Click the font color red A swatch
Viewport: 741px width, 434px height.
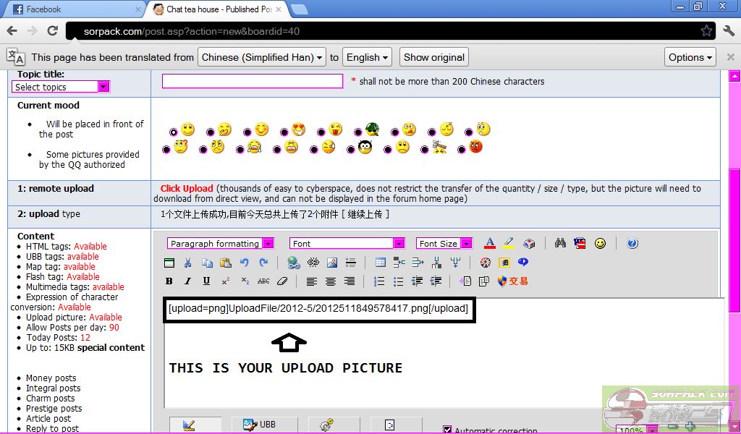[x=490, y=244]
